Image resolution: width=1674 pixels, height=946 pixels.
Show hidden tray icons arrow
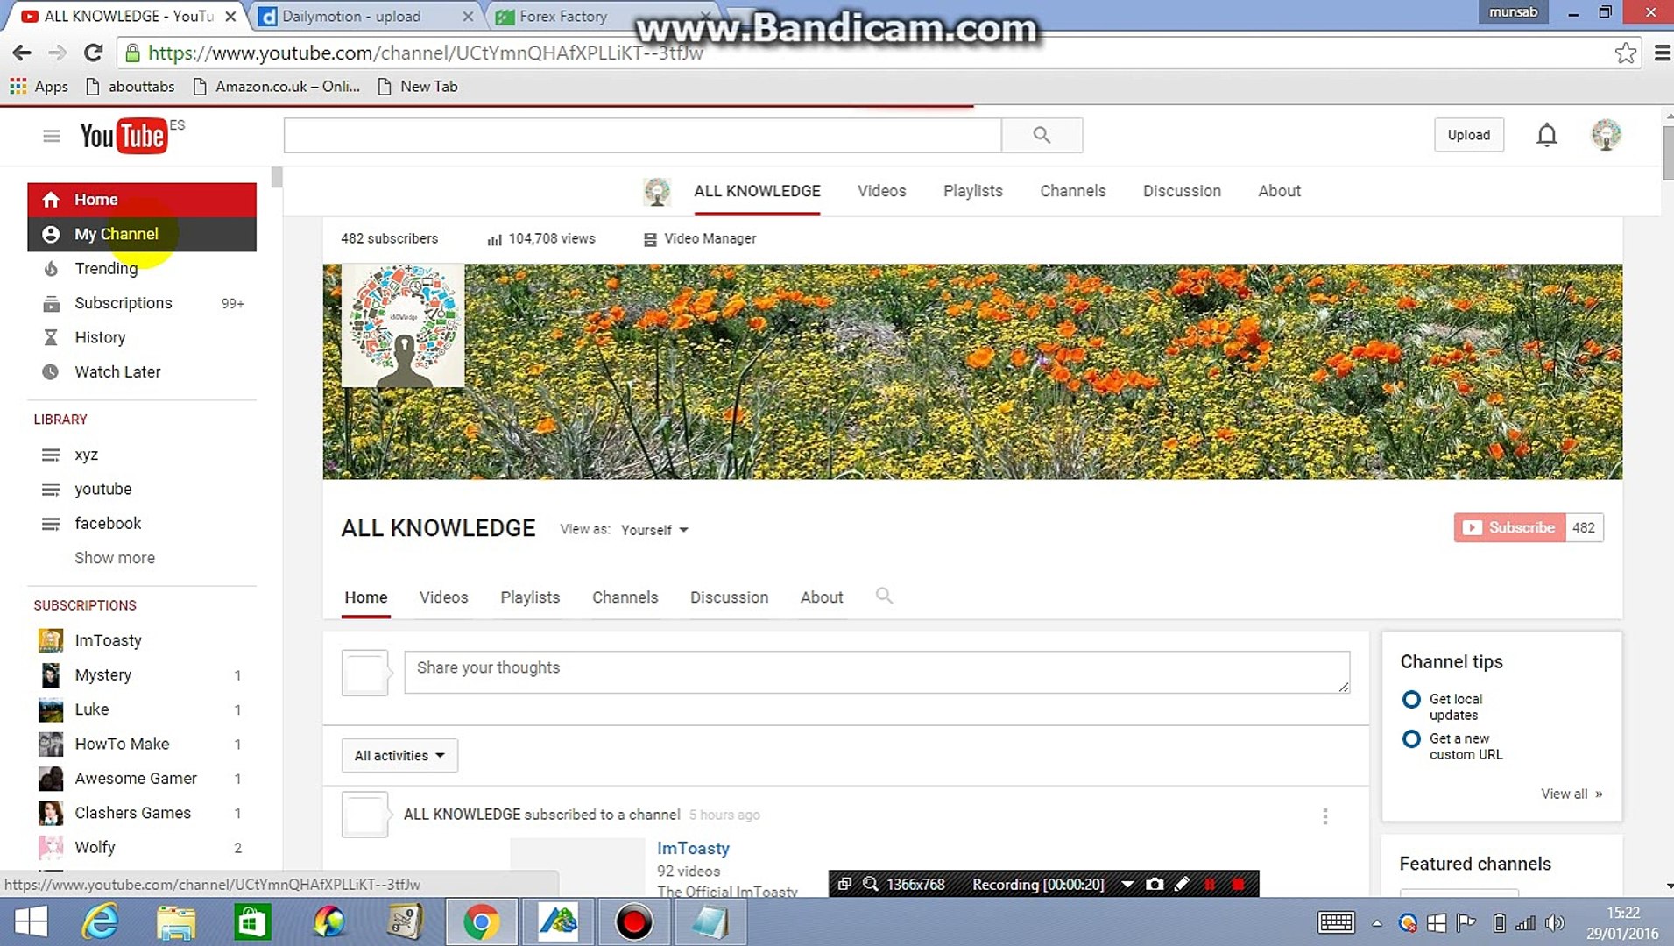click(x=1376, y=923)
